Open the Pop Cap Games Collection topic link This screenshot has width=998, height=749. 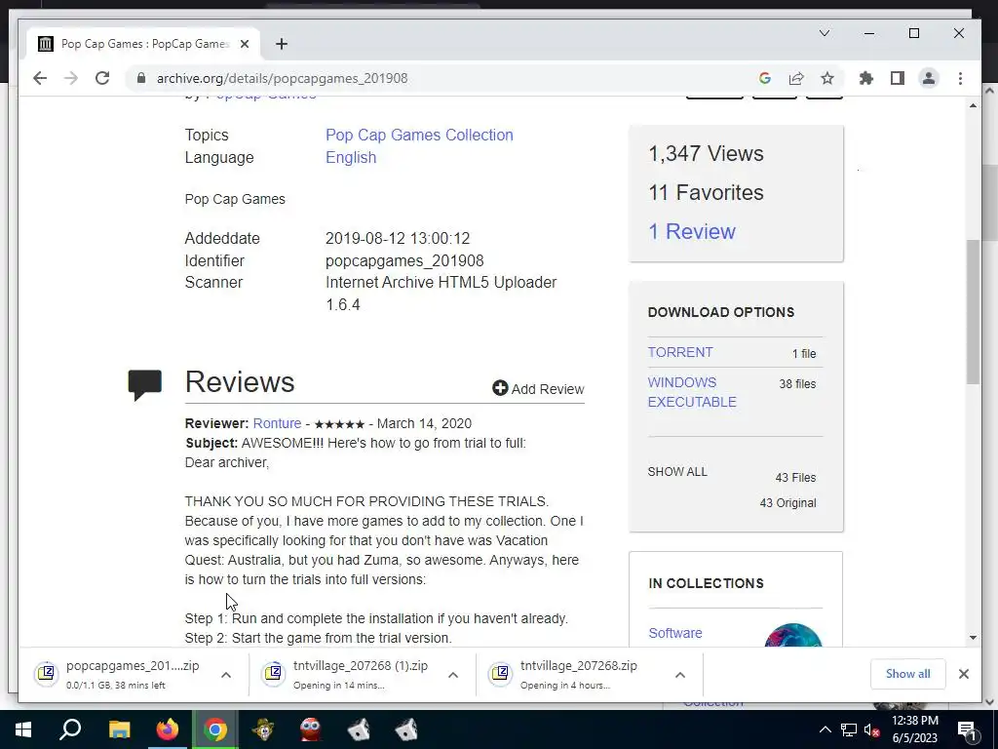tap(419, 135)
